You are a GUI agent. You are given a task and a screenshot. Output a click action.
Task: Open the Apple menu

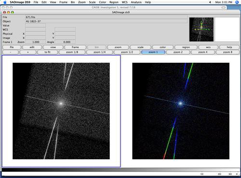[x=5, y=2]
